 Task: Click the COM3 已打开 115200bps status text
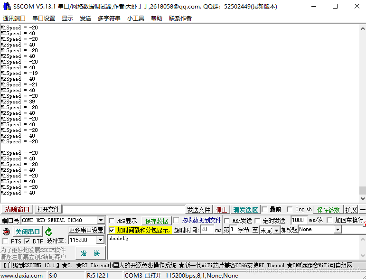(182, 276)
